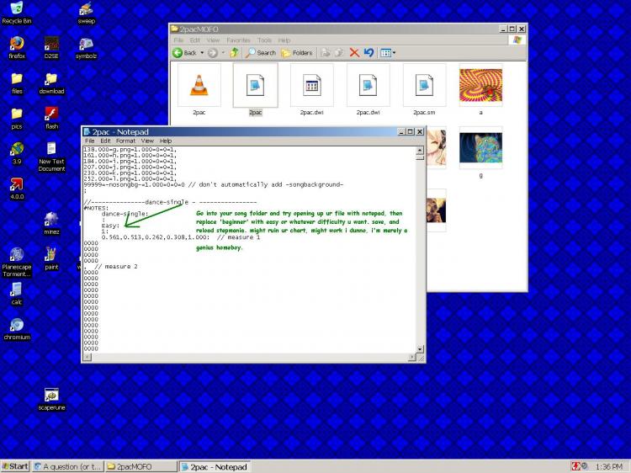Select the VLC cone 2pac file
The height and width of the screenshot is (473, 631).
[199, 85]
